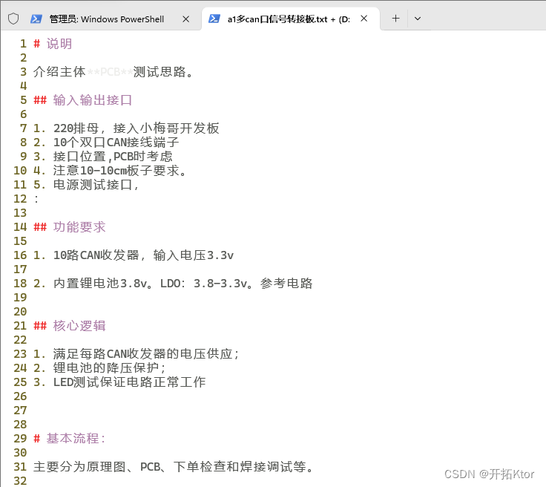Click the PowerShell icon on the a1多can口信号转接板.txt tab
Image resolution: width=546 pixels, height=487 pixels.
pos(214,19)
